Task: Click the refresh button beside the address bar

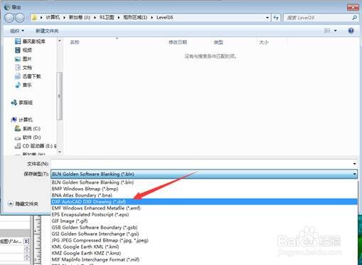Action: (276, 18)
